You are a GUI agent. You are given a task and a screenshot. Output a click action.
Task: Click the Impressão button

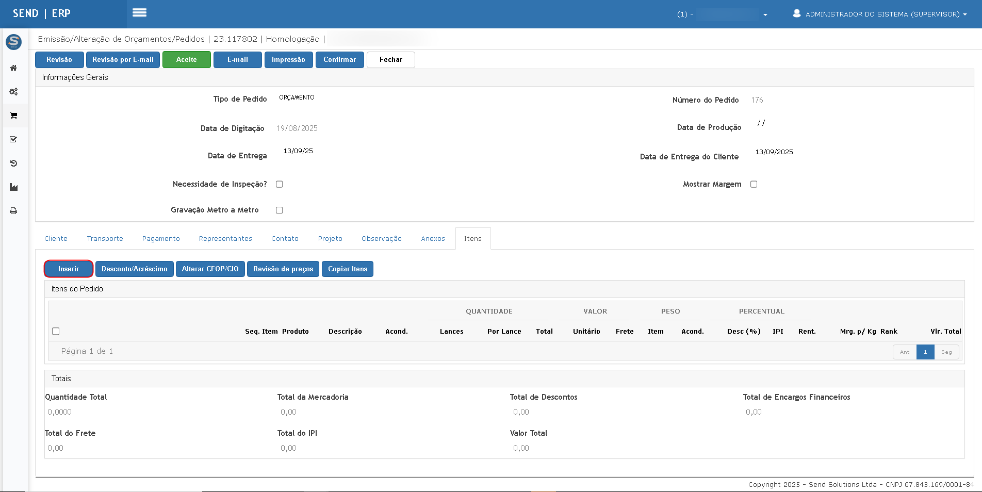point(288,60)
